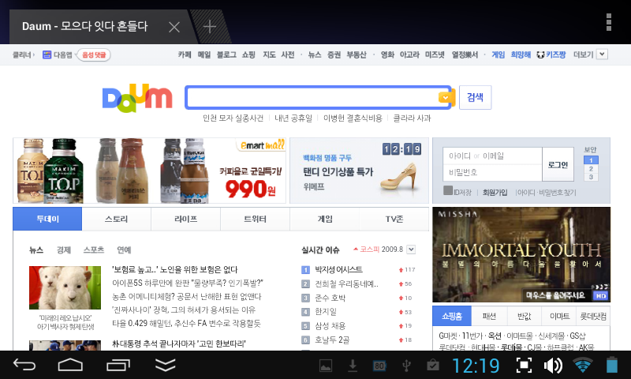Open the 메일 link in top menu
The width and height of the screenshot is (631, 379).
point(204,54)
